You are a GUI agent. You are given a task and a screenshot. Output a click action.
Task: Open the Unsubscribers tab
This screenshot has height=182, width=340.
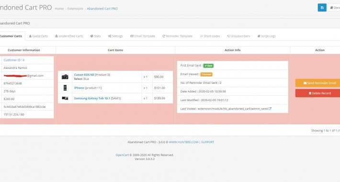coord(238,36)
